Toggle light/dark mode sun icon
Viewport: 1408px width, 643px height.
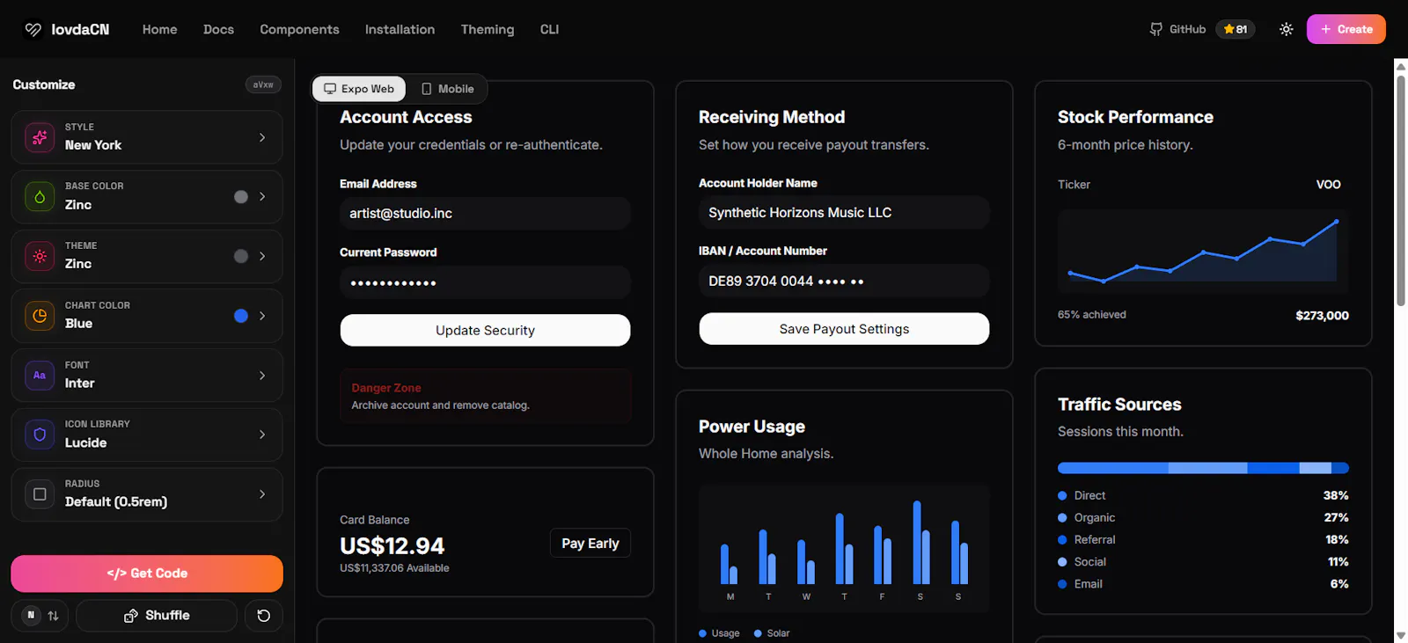[x=1287, y=29]
